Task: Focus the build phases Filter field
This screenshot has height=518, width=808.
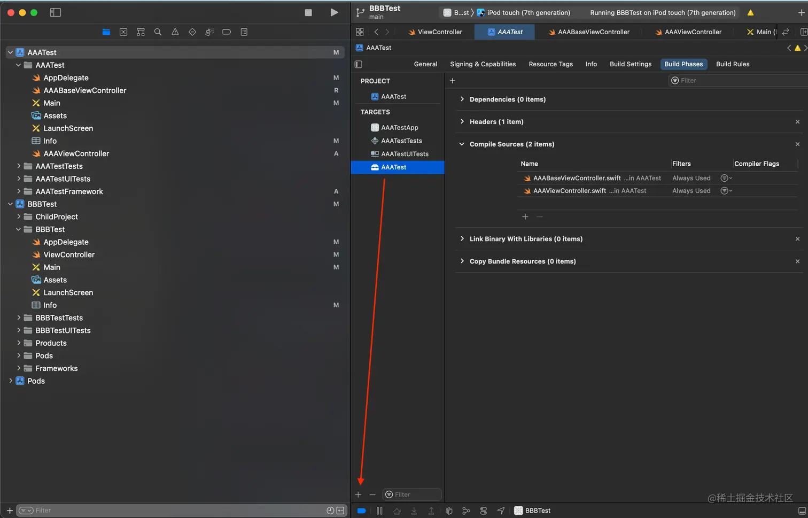Action: click(x=737, y=81)
